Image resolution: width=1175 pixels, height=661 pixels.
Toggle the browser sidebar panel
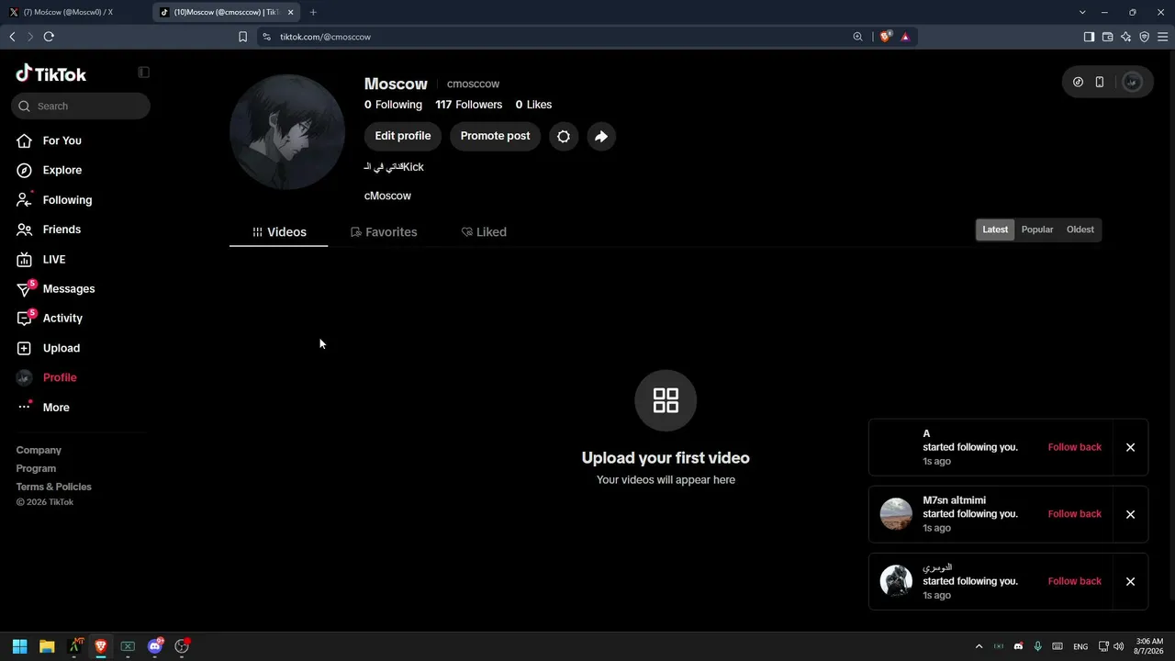click(1089, 37)
